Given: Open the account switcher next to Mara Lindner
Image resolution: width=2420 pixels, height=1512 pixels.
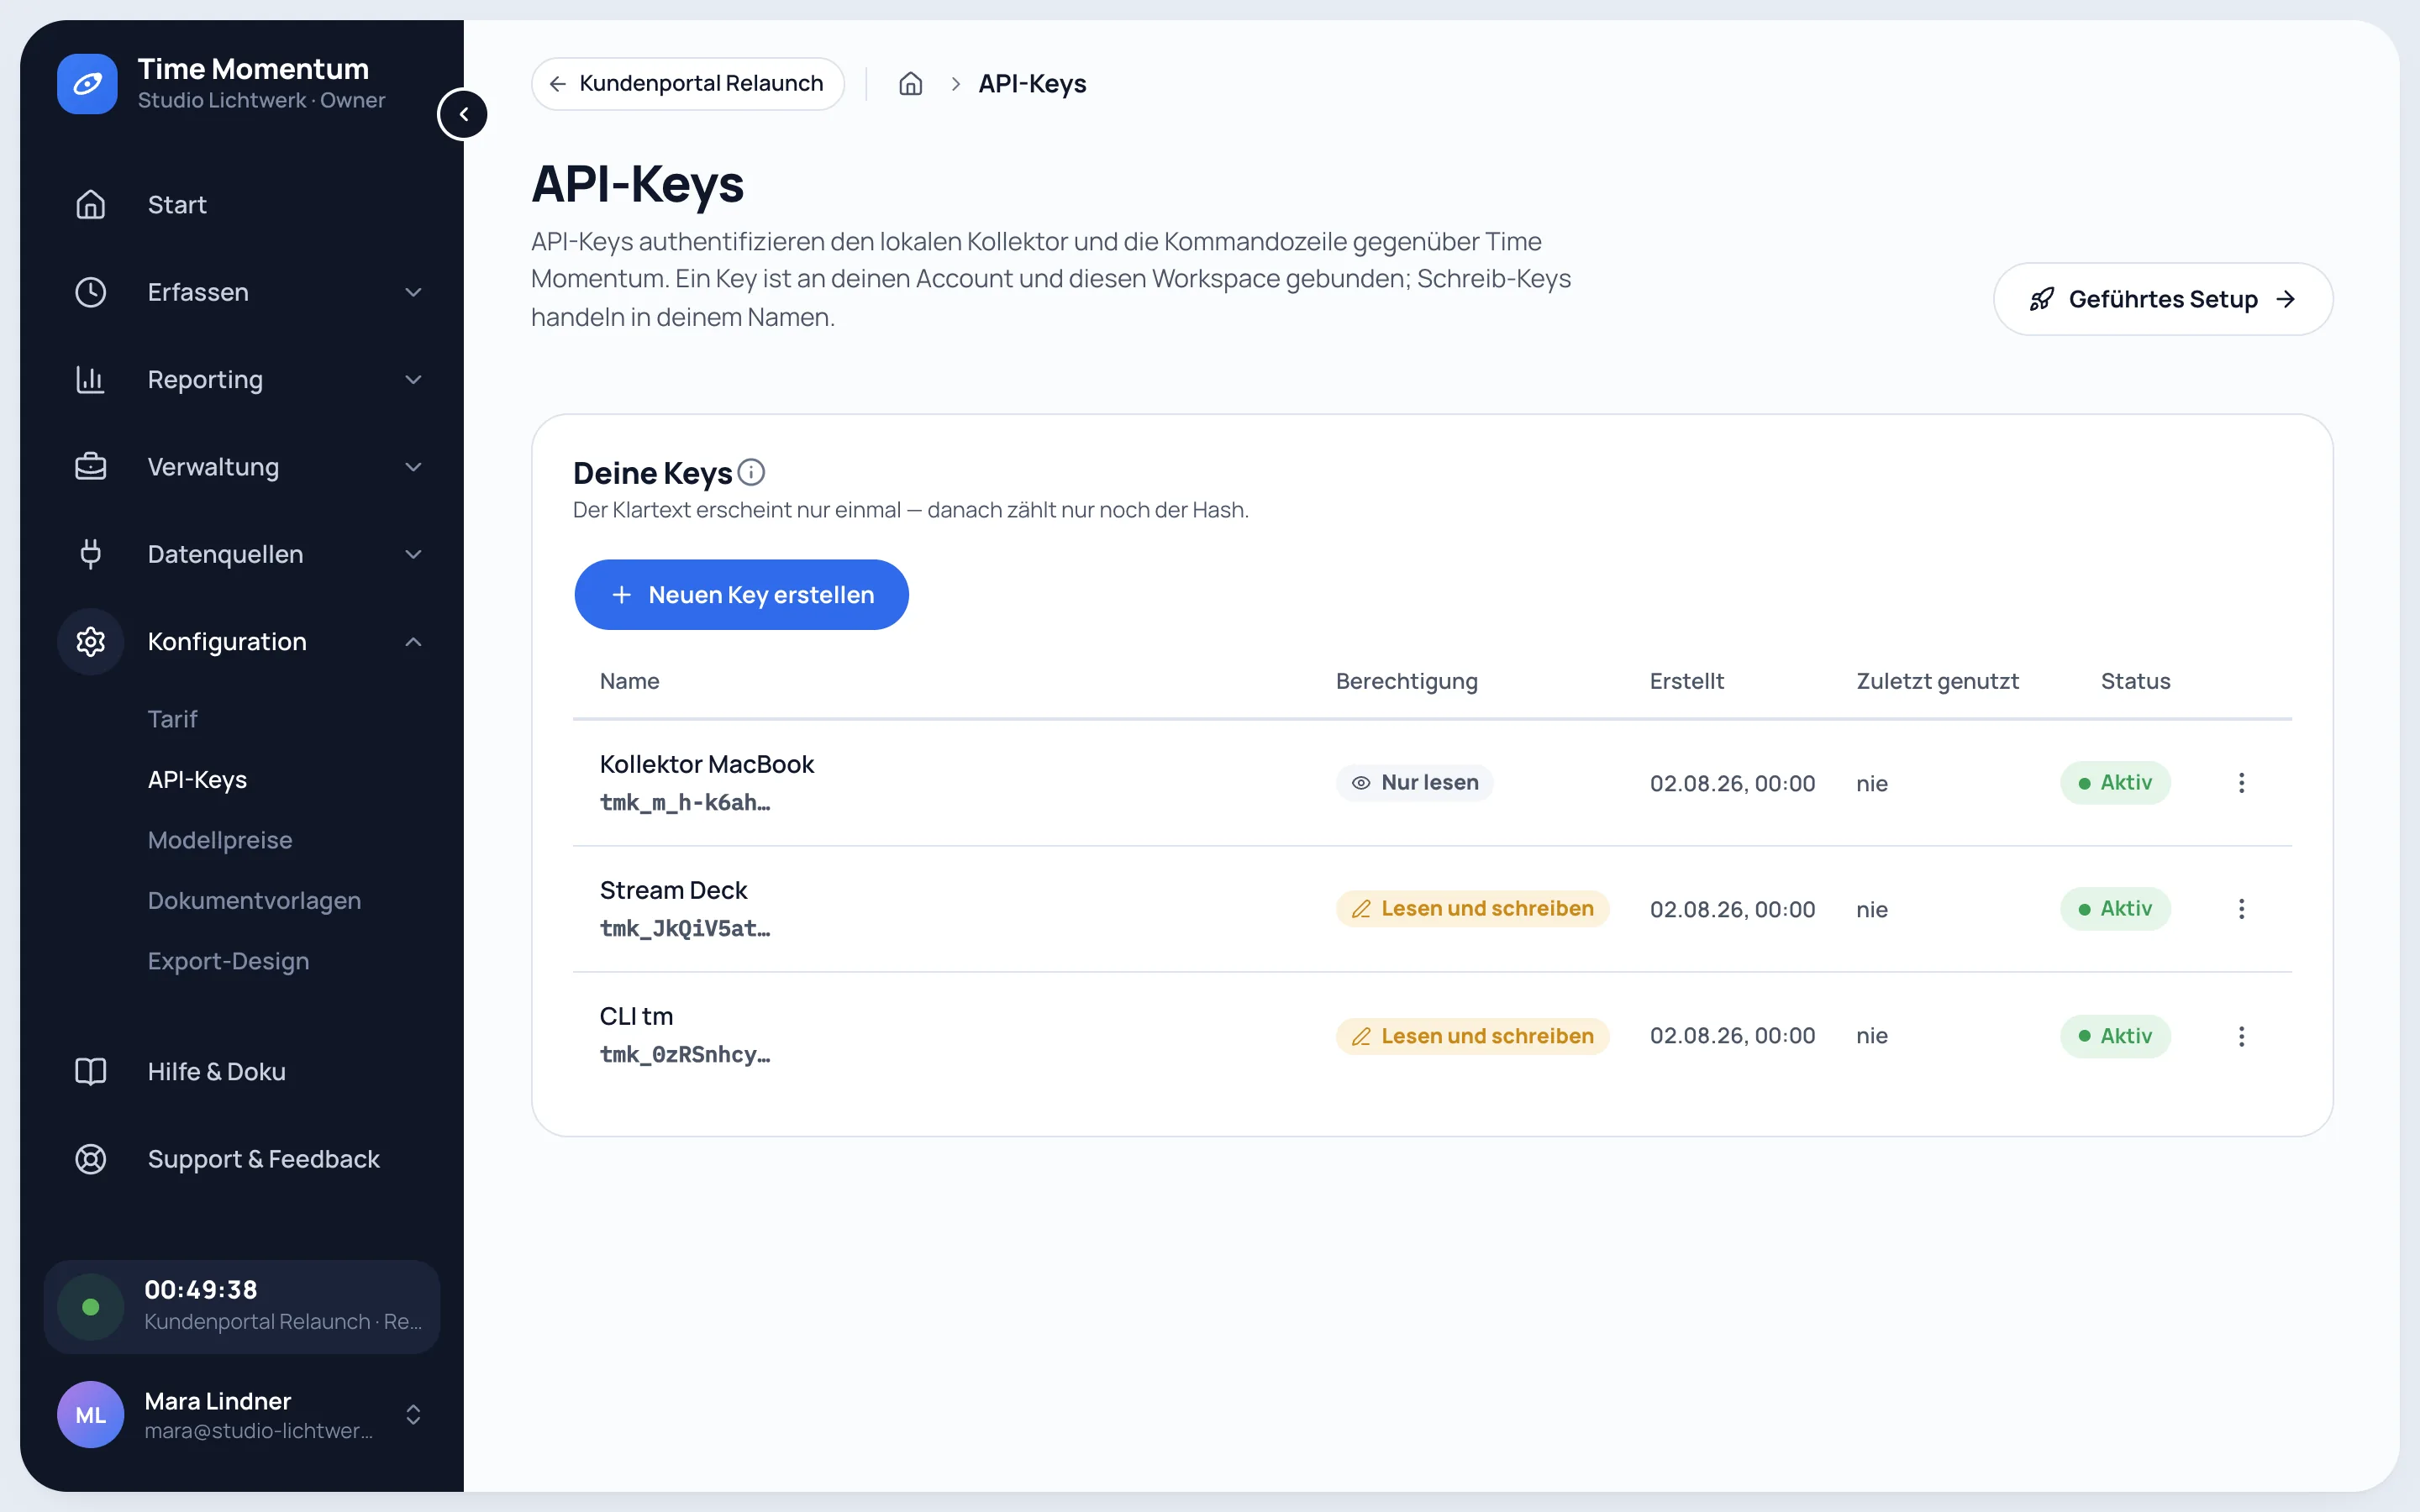Looking at the screenshot, I should [413, 1415].
